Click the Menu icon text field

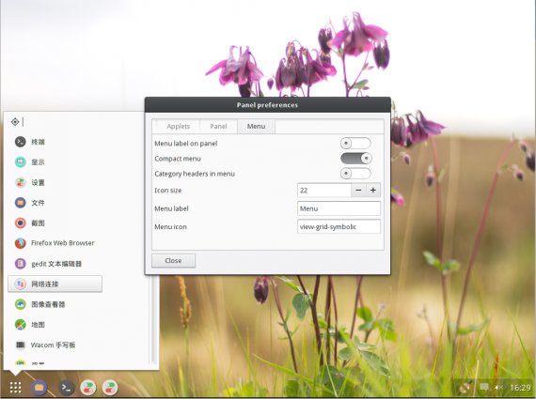coord(339,226)
